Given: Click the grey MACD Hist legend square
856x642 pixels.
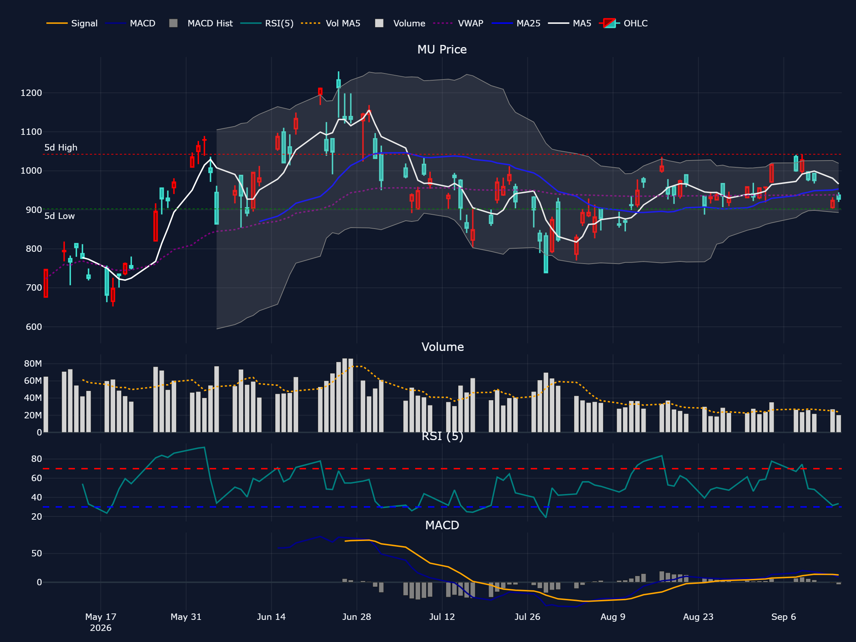Looking at the screenshot, I should coord(173,23).
